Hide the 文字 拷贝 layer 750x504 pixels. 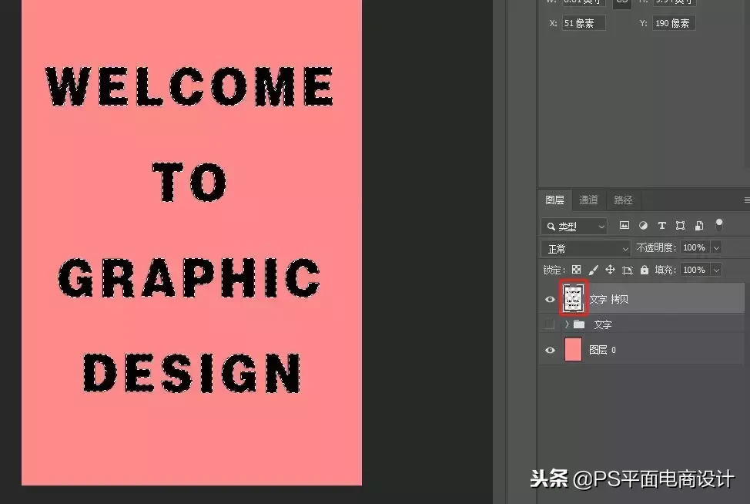(x=550, y=299)
